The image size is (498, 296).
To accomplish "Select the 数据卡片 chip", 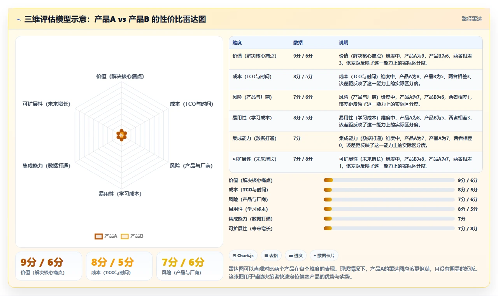I will tap(324, 256).
